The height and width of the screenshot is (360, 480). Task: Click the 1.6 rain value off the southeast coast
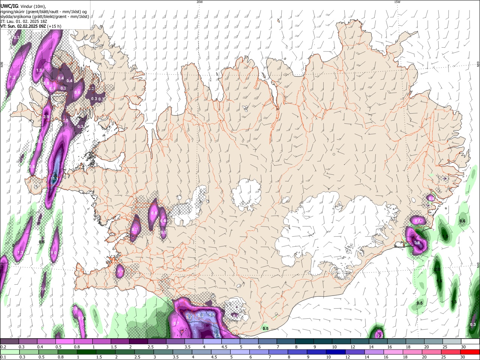(439, 281)
